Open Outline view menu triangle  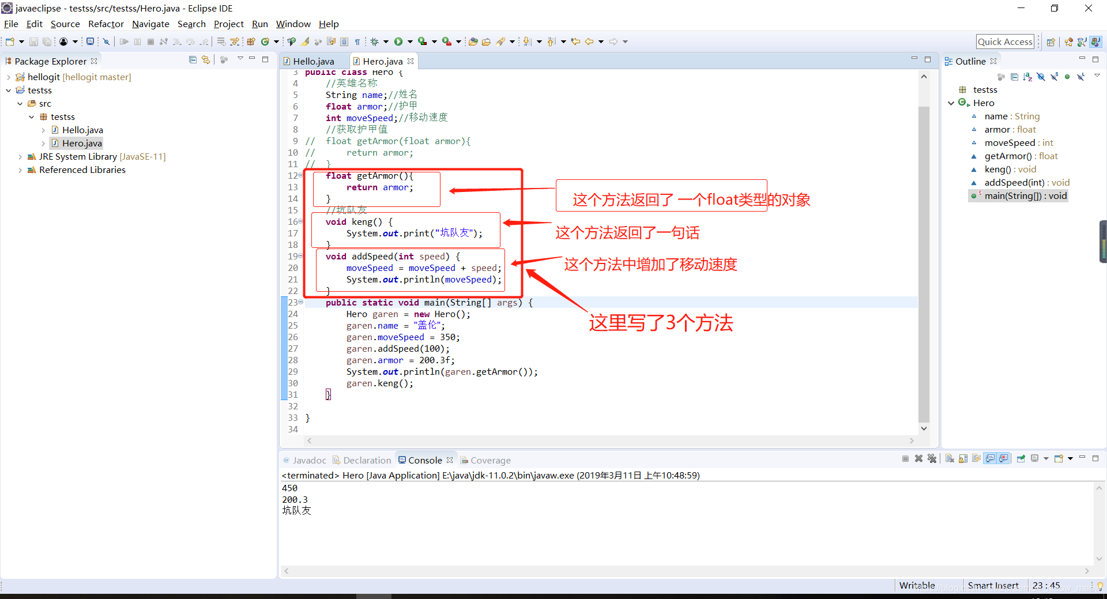pos(1097,76)
